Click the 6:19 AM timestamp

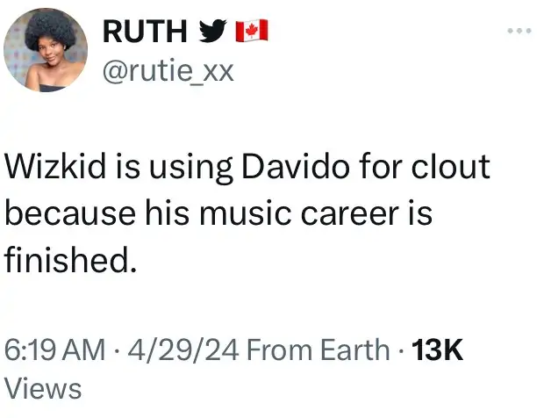(54, 350)
